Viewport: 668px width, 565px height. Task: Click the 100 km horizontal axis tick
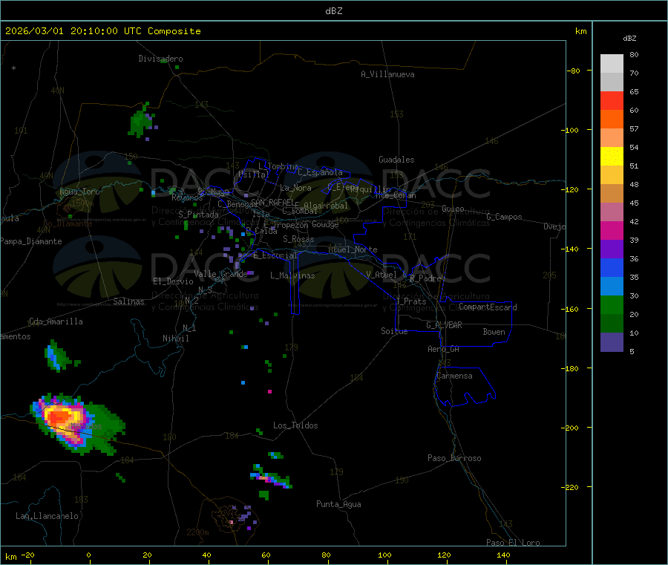385,555
